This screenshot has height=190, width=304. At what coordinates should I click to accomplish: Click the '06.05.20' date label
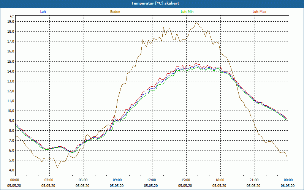point(288,185)
